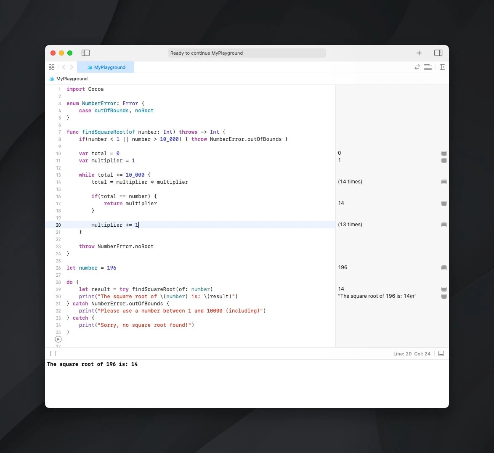Toggle the navigator sidebar panel
Image resolution: width=494 pixels, height=453 pixels.
[x=85, y=53]
